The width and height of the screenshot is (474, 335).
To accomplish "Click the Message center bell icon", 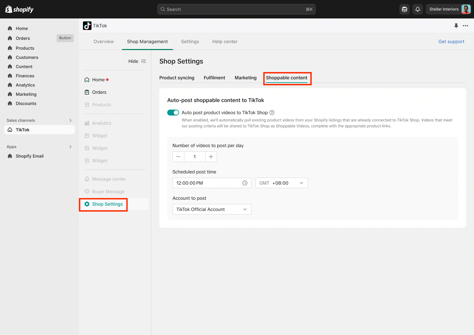I will 87,179.
